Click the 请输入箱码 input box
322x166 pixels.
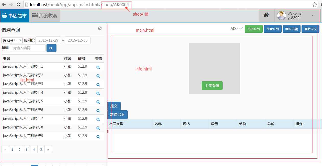28,48
